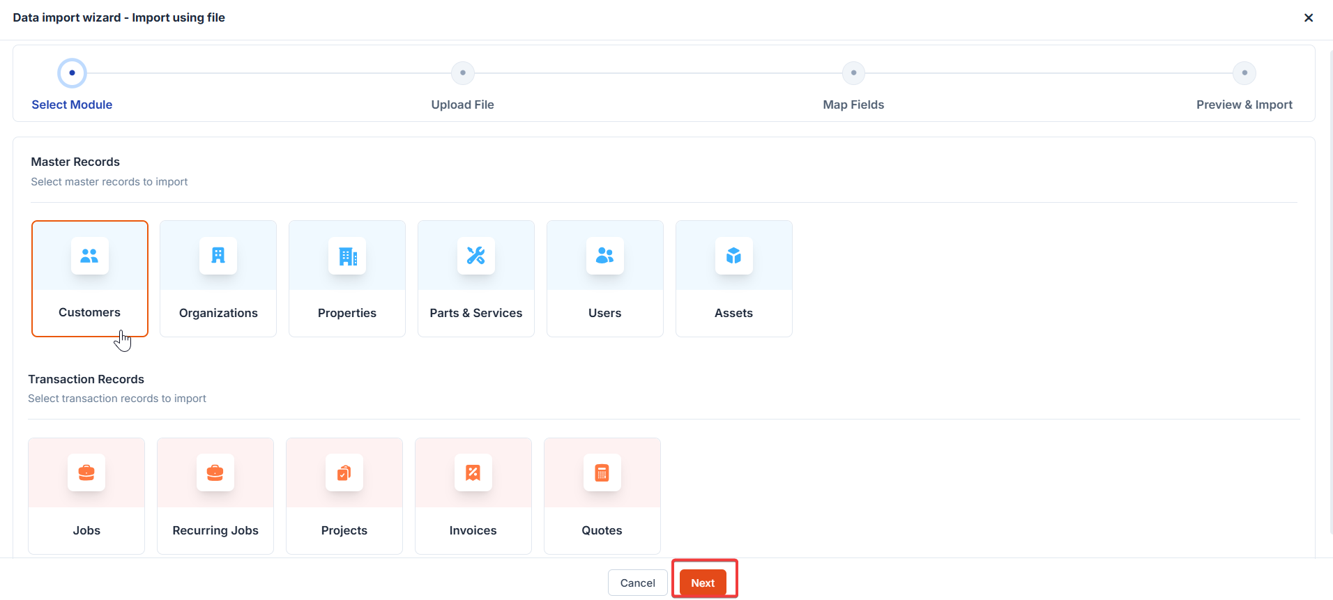This screenshot has width=1333, height=600.
Task: Select the Jobs briefcase icon
Action: pos(86,473)
